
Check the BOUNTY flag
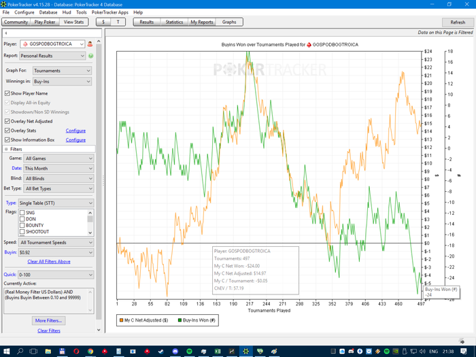point(22,225)
